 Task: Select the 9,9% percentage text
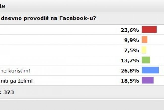[x=132, y=40]
